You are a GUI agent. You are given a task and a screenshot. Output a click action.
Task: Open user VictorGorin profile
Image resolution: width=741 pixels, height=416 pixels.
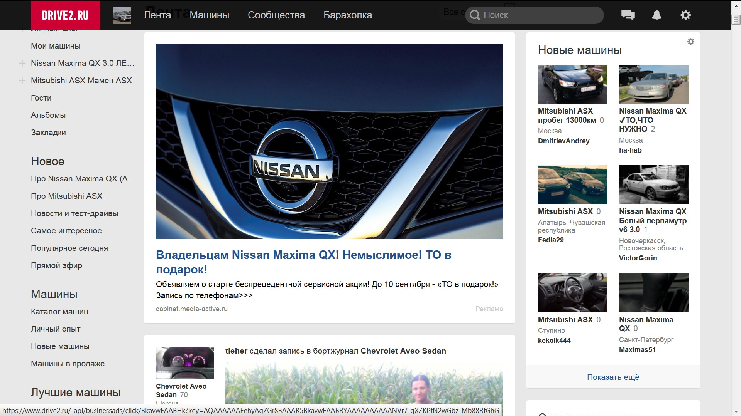point(638,258)
